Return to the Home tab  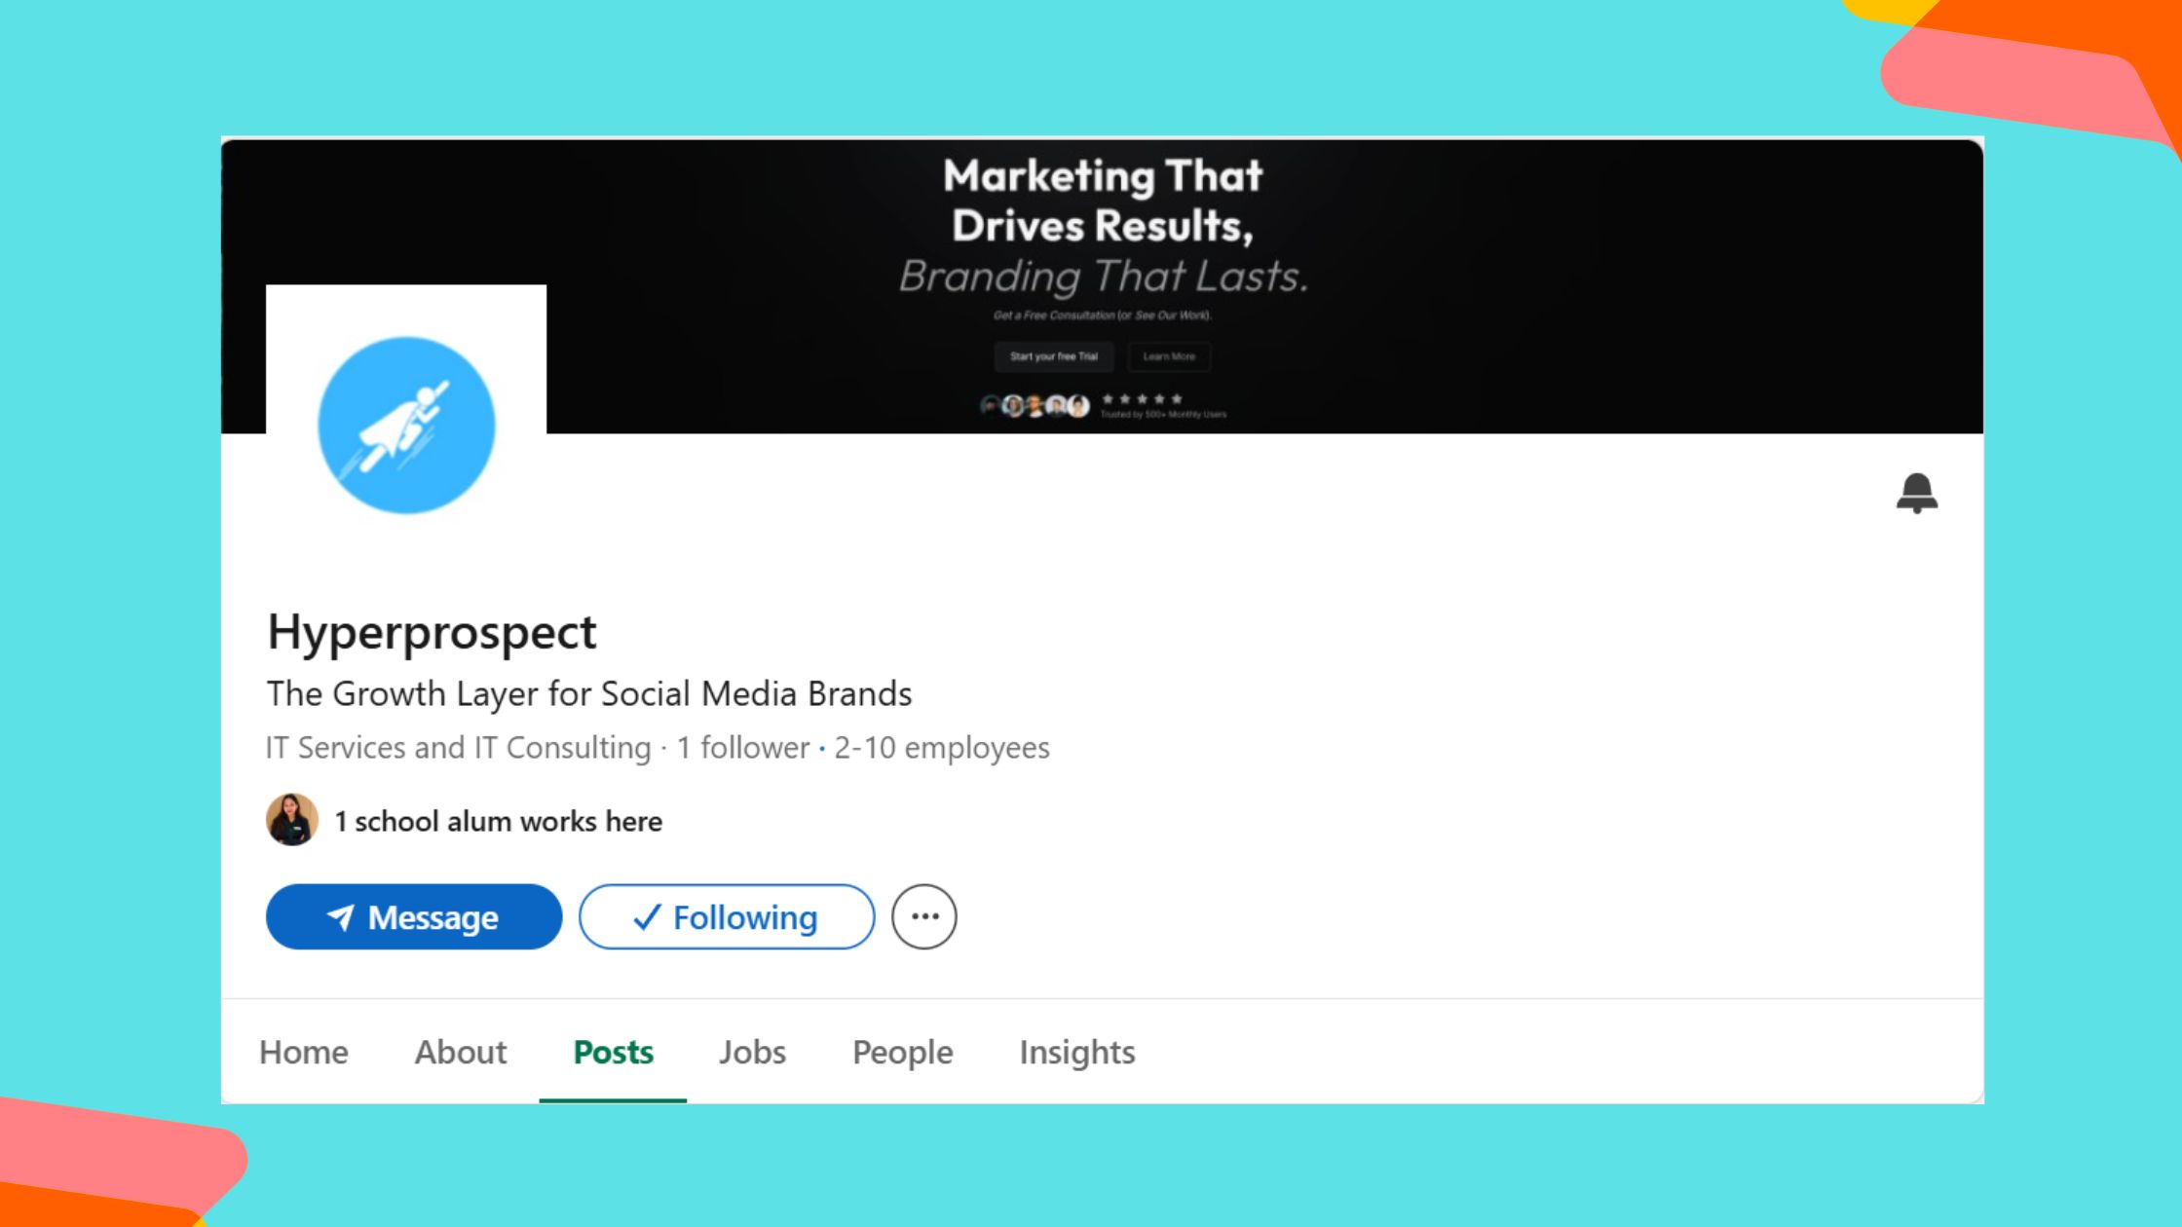tap(304, 1053)
